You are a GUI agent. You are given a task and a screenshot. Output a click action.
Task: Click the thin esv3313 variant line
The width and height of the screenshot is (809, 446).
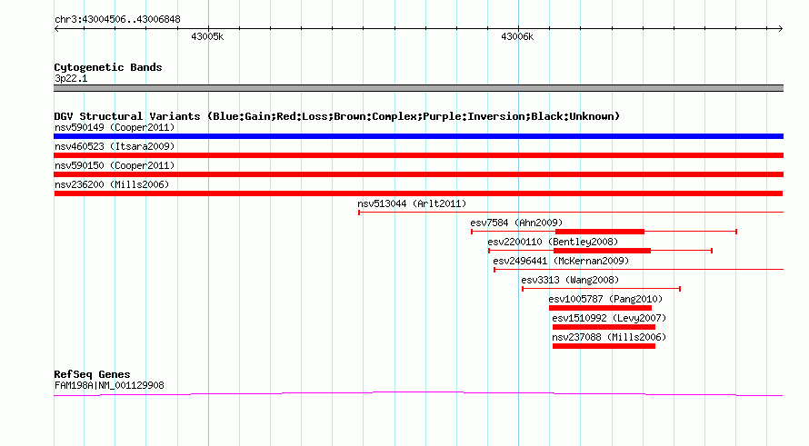coord(601,289)
